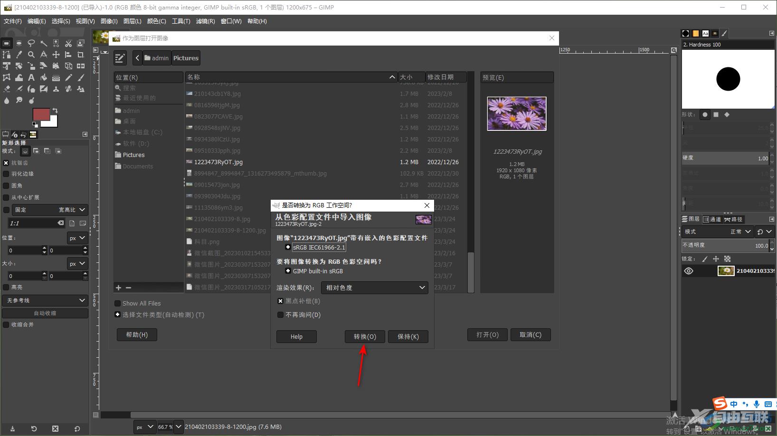
Task: Toggle the 抗锯齿 antialiasing checkbox
Action: [6, 163]
